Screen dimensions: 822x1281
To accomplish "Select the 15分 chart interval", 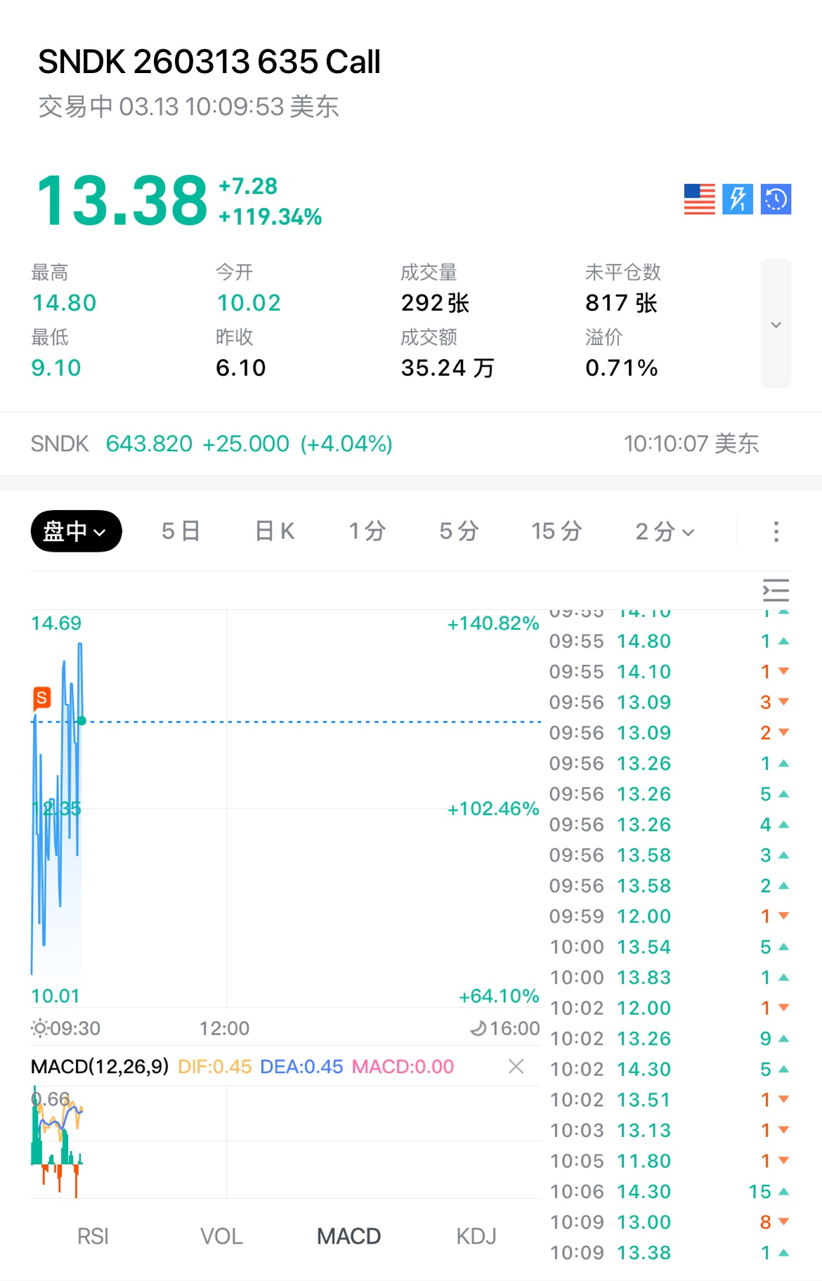I will (556, 531).
